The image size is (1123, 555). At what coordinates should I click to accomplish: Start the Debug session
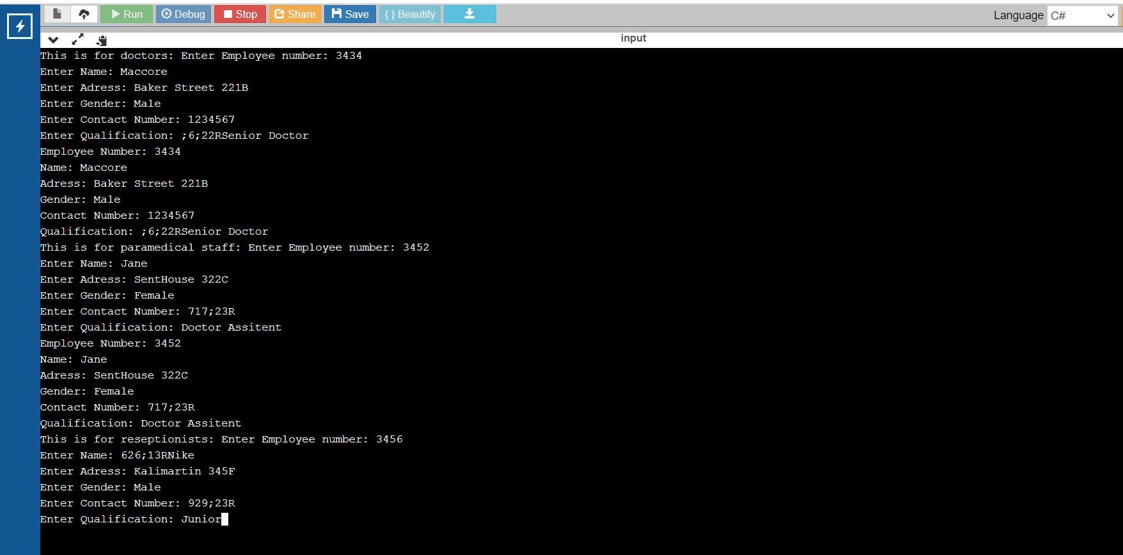click(184, 14)
